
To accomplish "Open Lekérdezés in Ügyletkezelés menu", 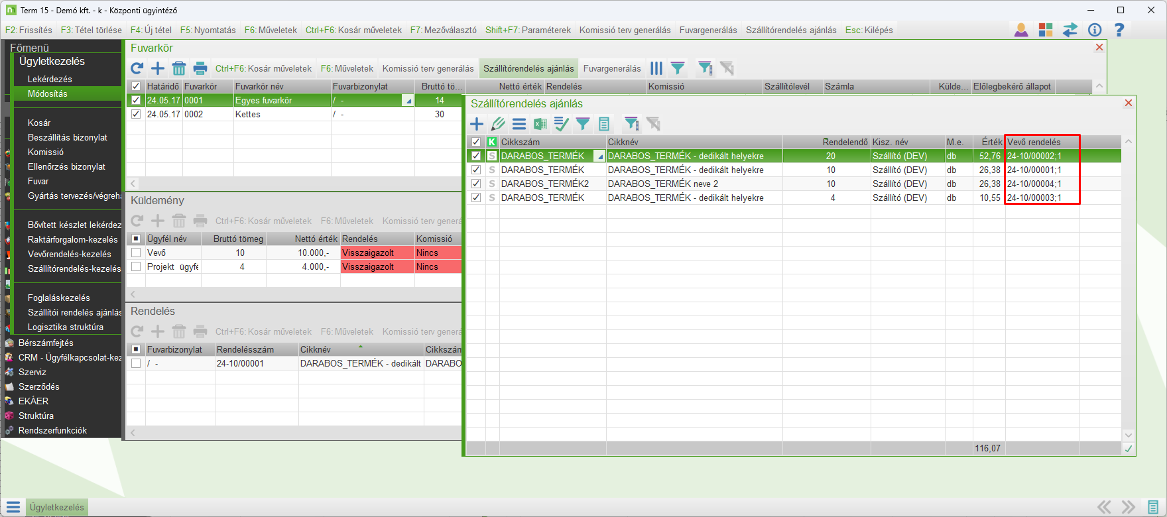I will click(50, 79).
